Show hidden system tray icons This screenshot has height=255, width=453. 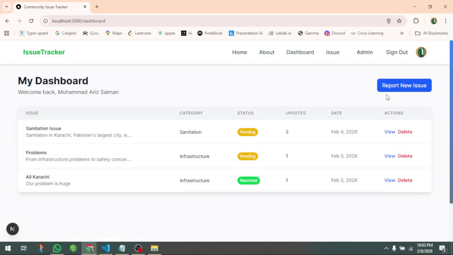(386, 248)
